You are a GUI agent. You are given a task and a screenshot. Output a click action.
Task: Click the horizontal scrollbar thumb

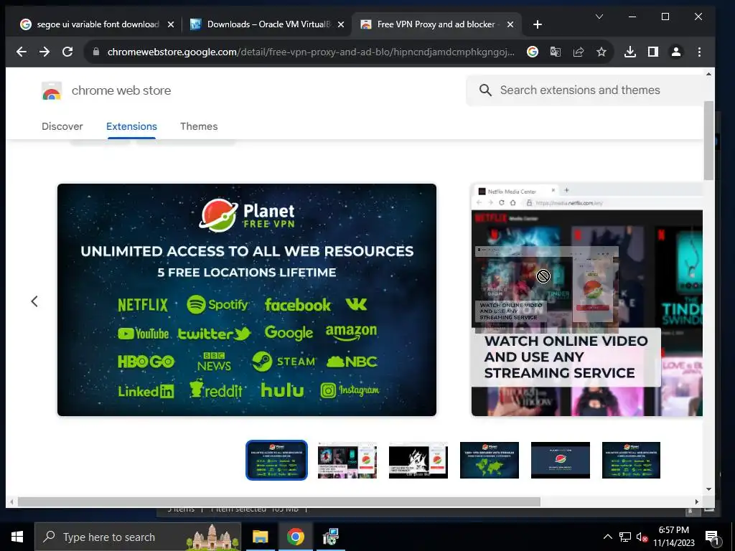click(x=279, y=501)
